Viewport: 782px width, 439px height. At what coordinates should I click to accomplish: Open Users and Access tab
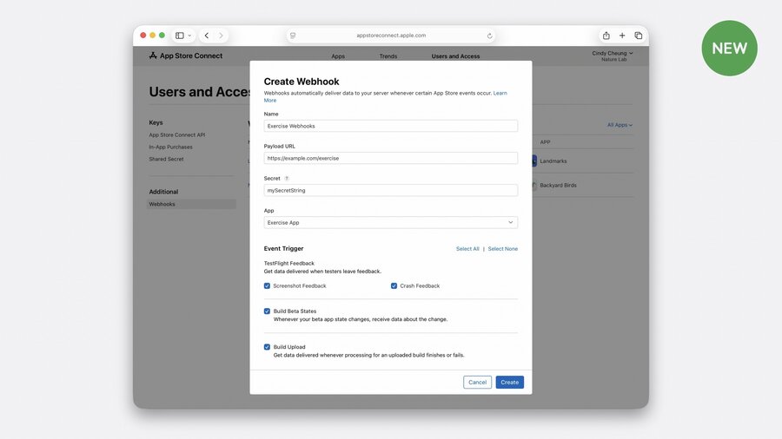point(455,56)
